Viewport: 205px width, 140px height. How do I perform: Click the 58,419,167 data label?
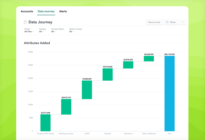[66, 97]
